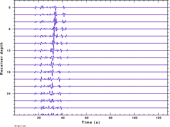
Task: Click the depth axis label '12'
Action: (x=9, y=51)
